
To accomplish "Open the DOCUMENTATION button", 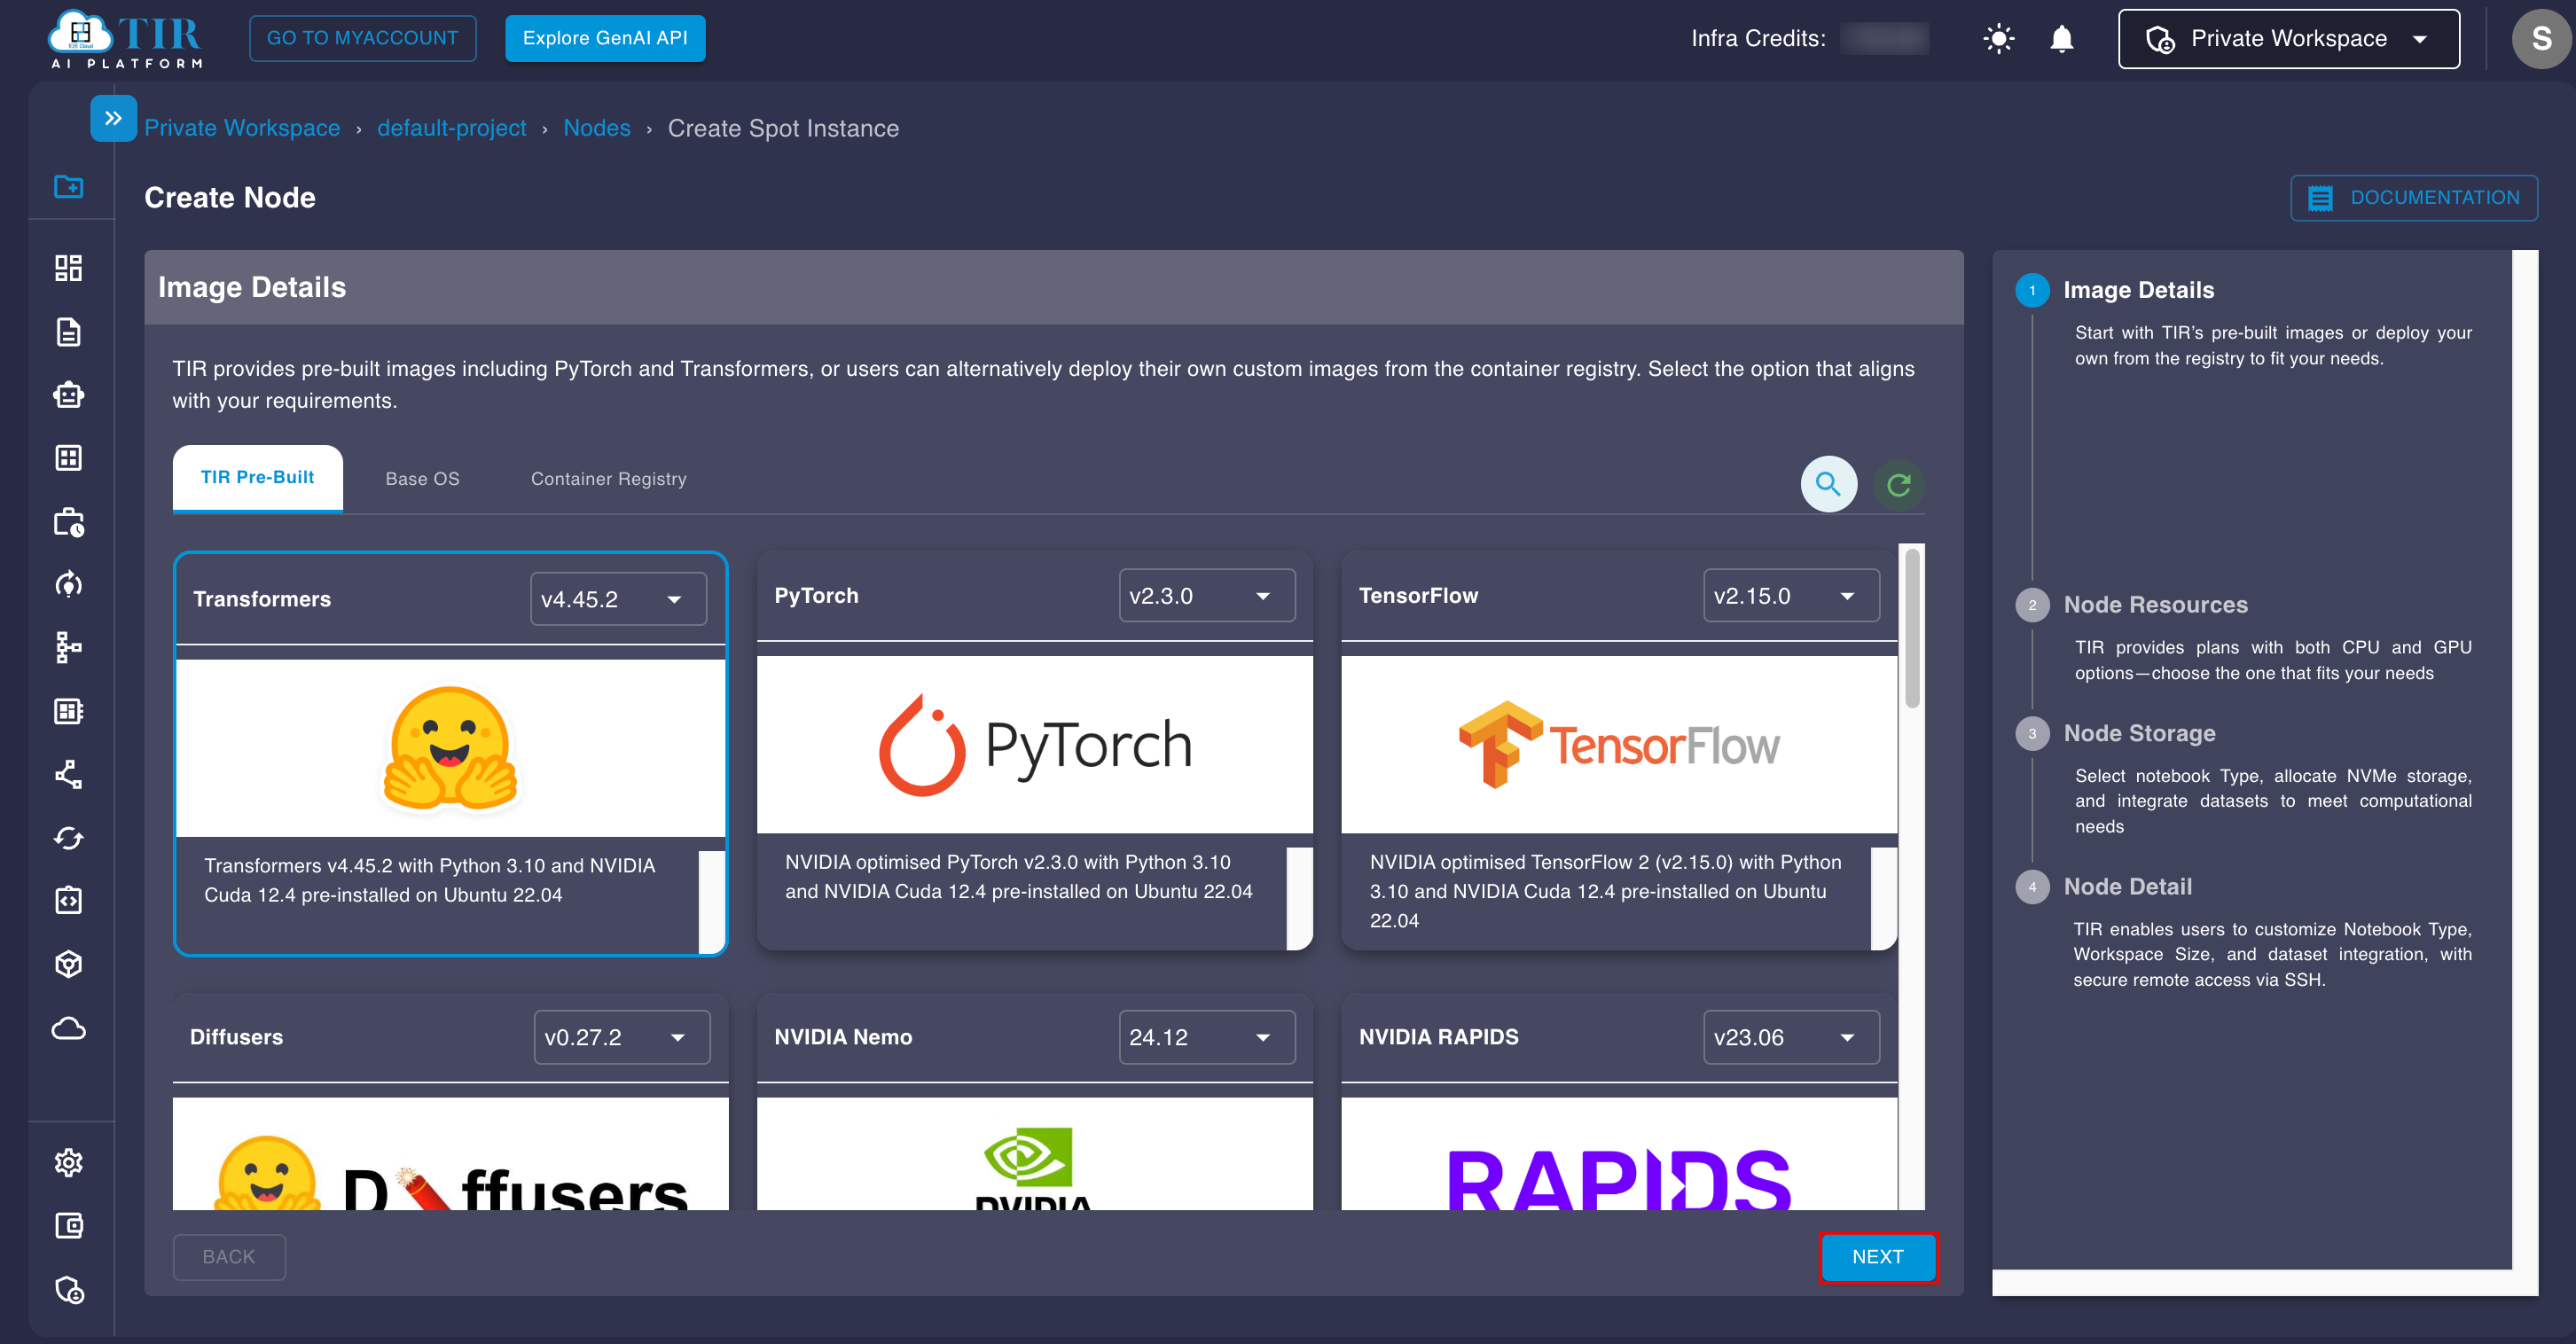I will pos(2413,197).
